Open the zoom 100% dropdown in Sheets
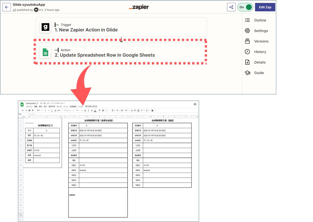The image size is (313, 222). (39, 110)
